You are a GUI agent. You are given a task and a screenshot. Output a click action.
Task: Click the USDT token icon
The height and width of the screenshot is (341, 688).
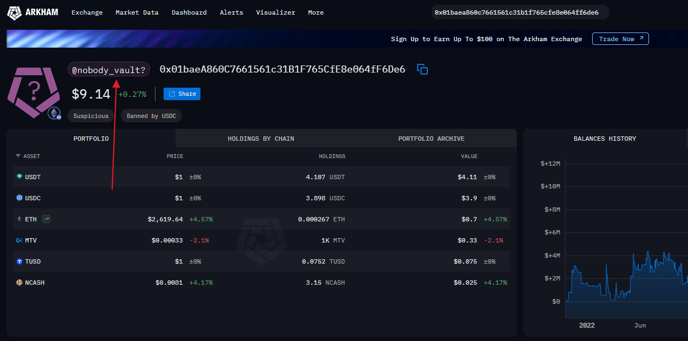(20, 177)
